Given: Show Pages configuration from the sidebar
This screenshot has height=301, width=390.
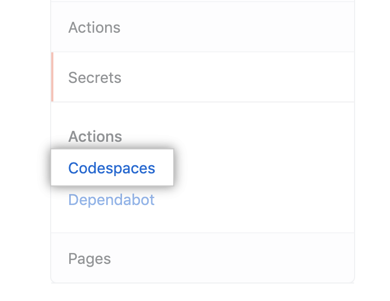Looking at the screenshot, I should pos(90,258).
